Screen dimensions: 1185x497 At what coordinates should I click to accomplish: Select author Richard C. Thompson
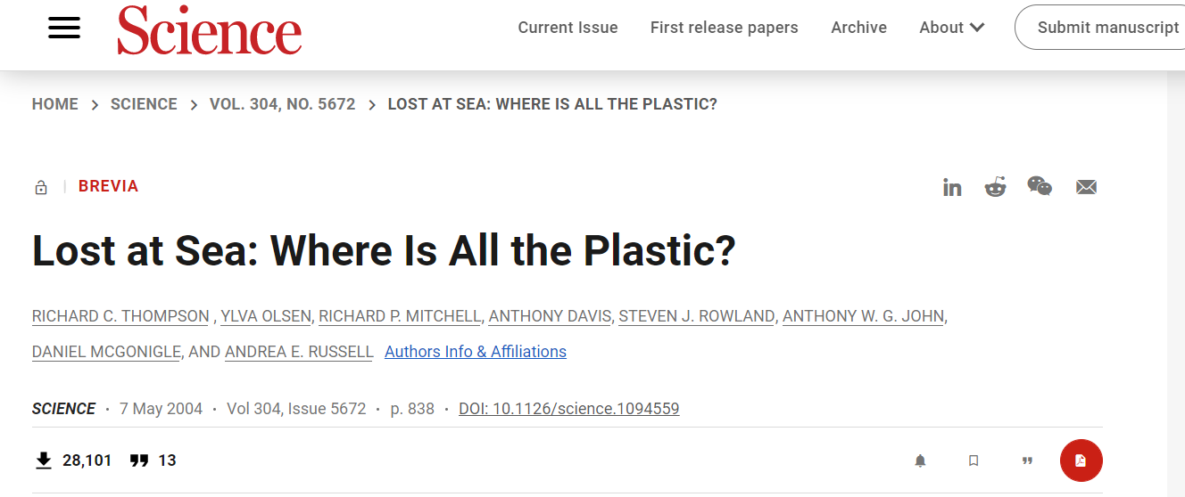point(120,316)
